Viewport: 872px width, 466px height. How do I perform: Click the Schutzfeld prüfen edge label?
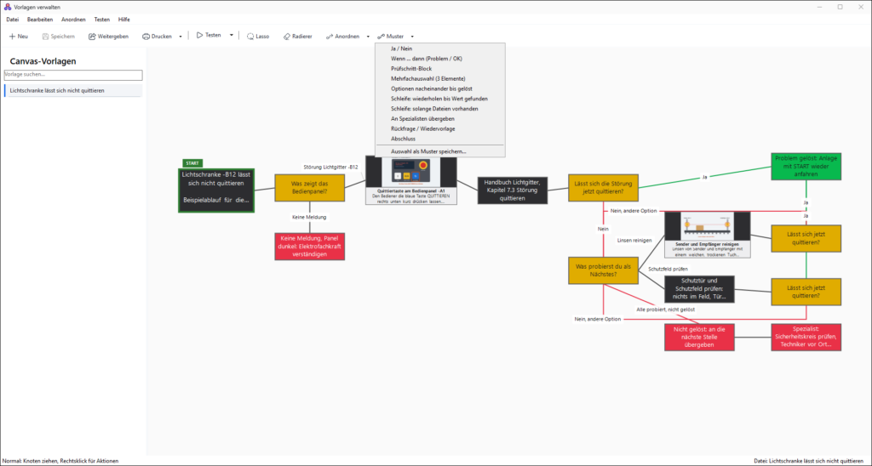click(x=668, y=269)
